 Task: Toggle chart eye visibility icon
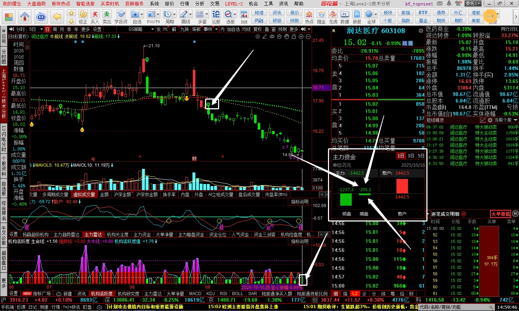272,36
